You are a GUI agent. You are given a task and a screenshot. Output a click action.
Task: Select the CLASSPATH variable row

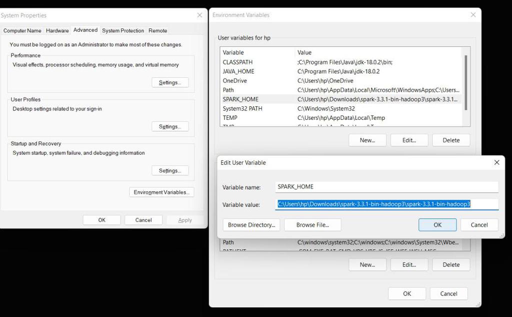[341, 62]
